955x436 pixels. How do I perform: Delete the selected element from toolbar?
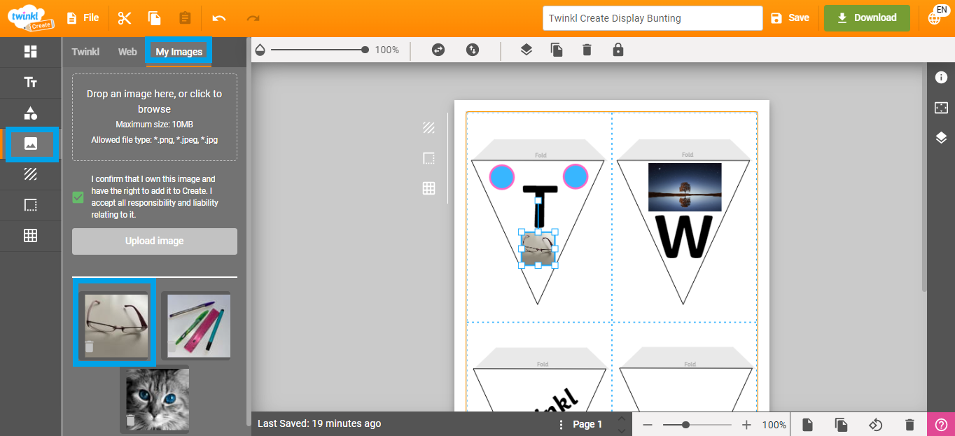(x=587, y=50)
